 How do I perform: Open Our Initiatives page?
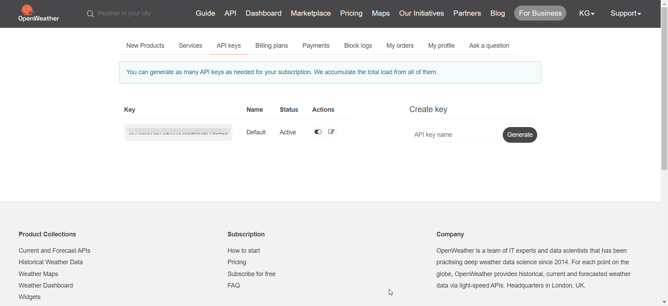(x=421, y=13)
